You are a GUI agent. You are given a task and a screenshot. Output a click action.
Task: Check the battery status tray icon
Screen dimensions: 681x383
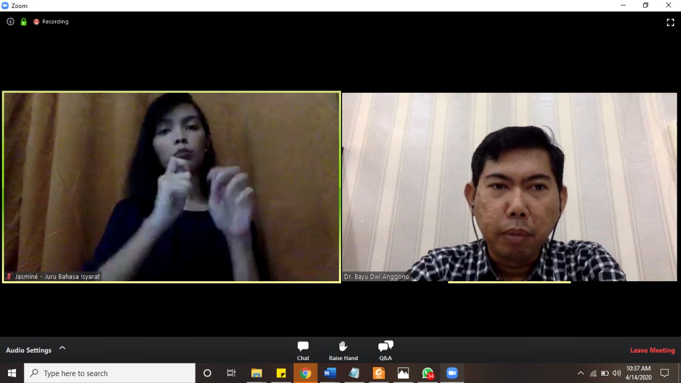(605, 373)
